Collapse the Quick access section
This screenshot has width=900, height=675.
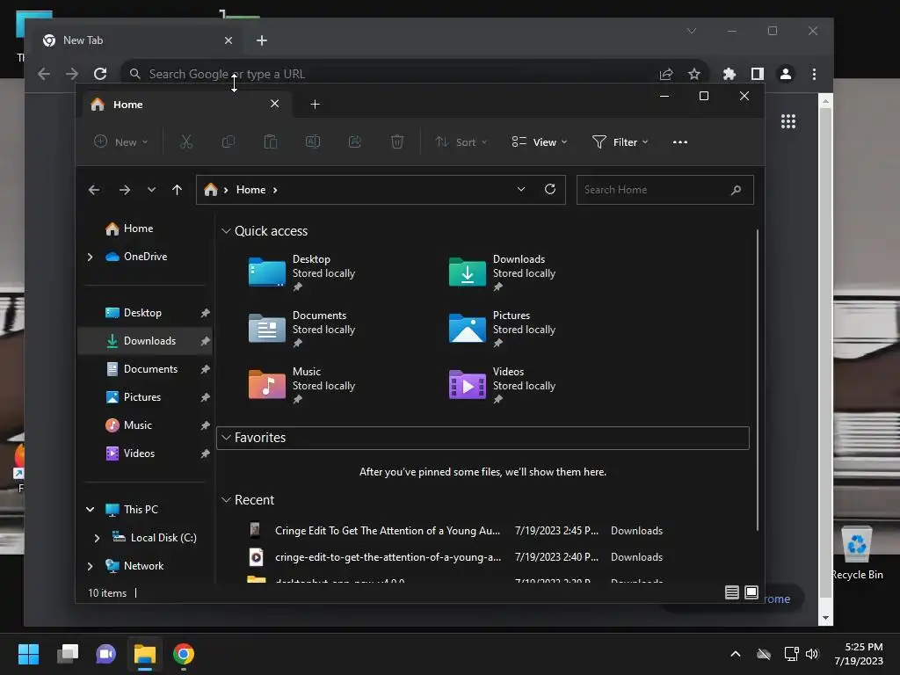[226, 231]
